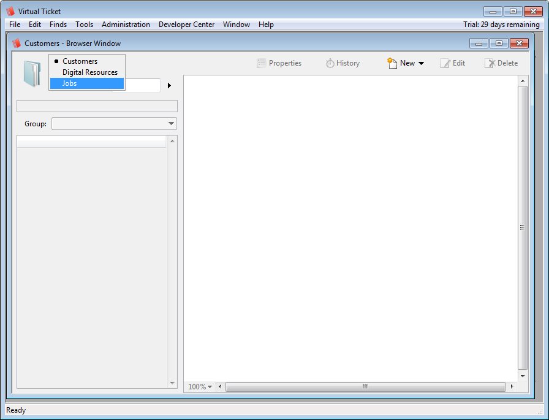Click the vertical scrollbar thumb in the preview pane
Screen dimensions: 549x420
[x=523, y=227]
